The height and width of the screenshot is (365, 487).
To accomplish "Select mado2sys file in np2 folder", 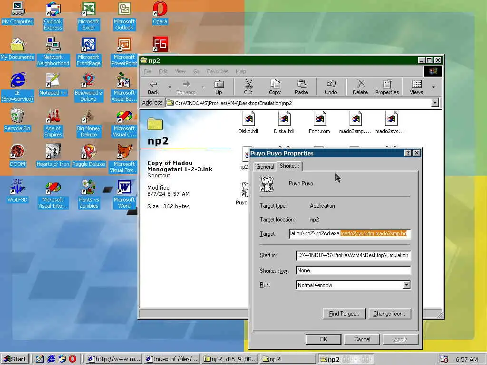I will tap(391, 123).
